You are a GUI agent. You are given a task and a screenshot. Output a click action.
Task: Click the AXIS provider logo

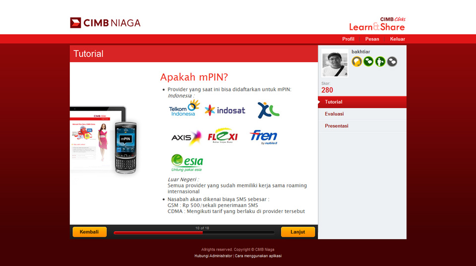click(x=186, y=137)
